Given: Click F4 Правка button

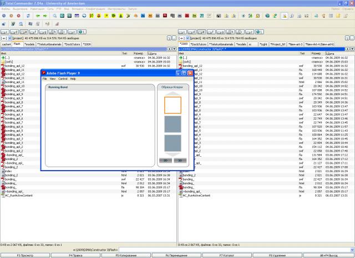Looking at the screenshot, I should (x=75, y=256).
